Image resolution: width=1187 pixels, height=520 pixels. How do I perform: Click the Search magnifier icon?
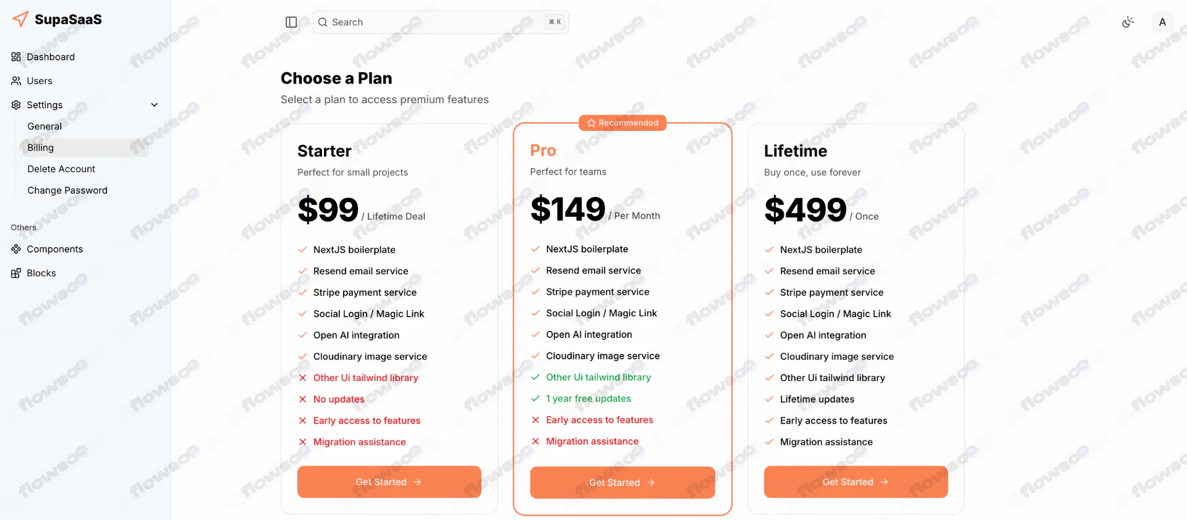pyautogui.click(x=323, y=22)
